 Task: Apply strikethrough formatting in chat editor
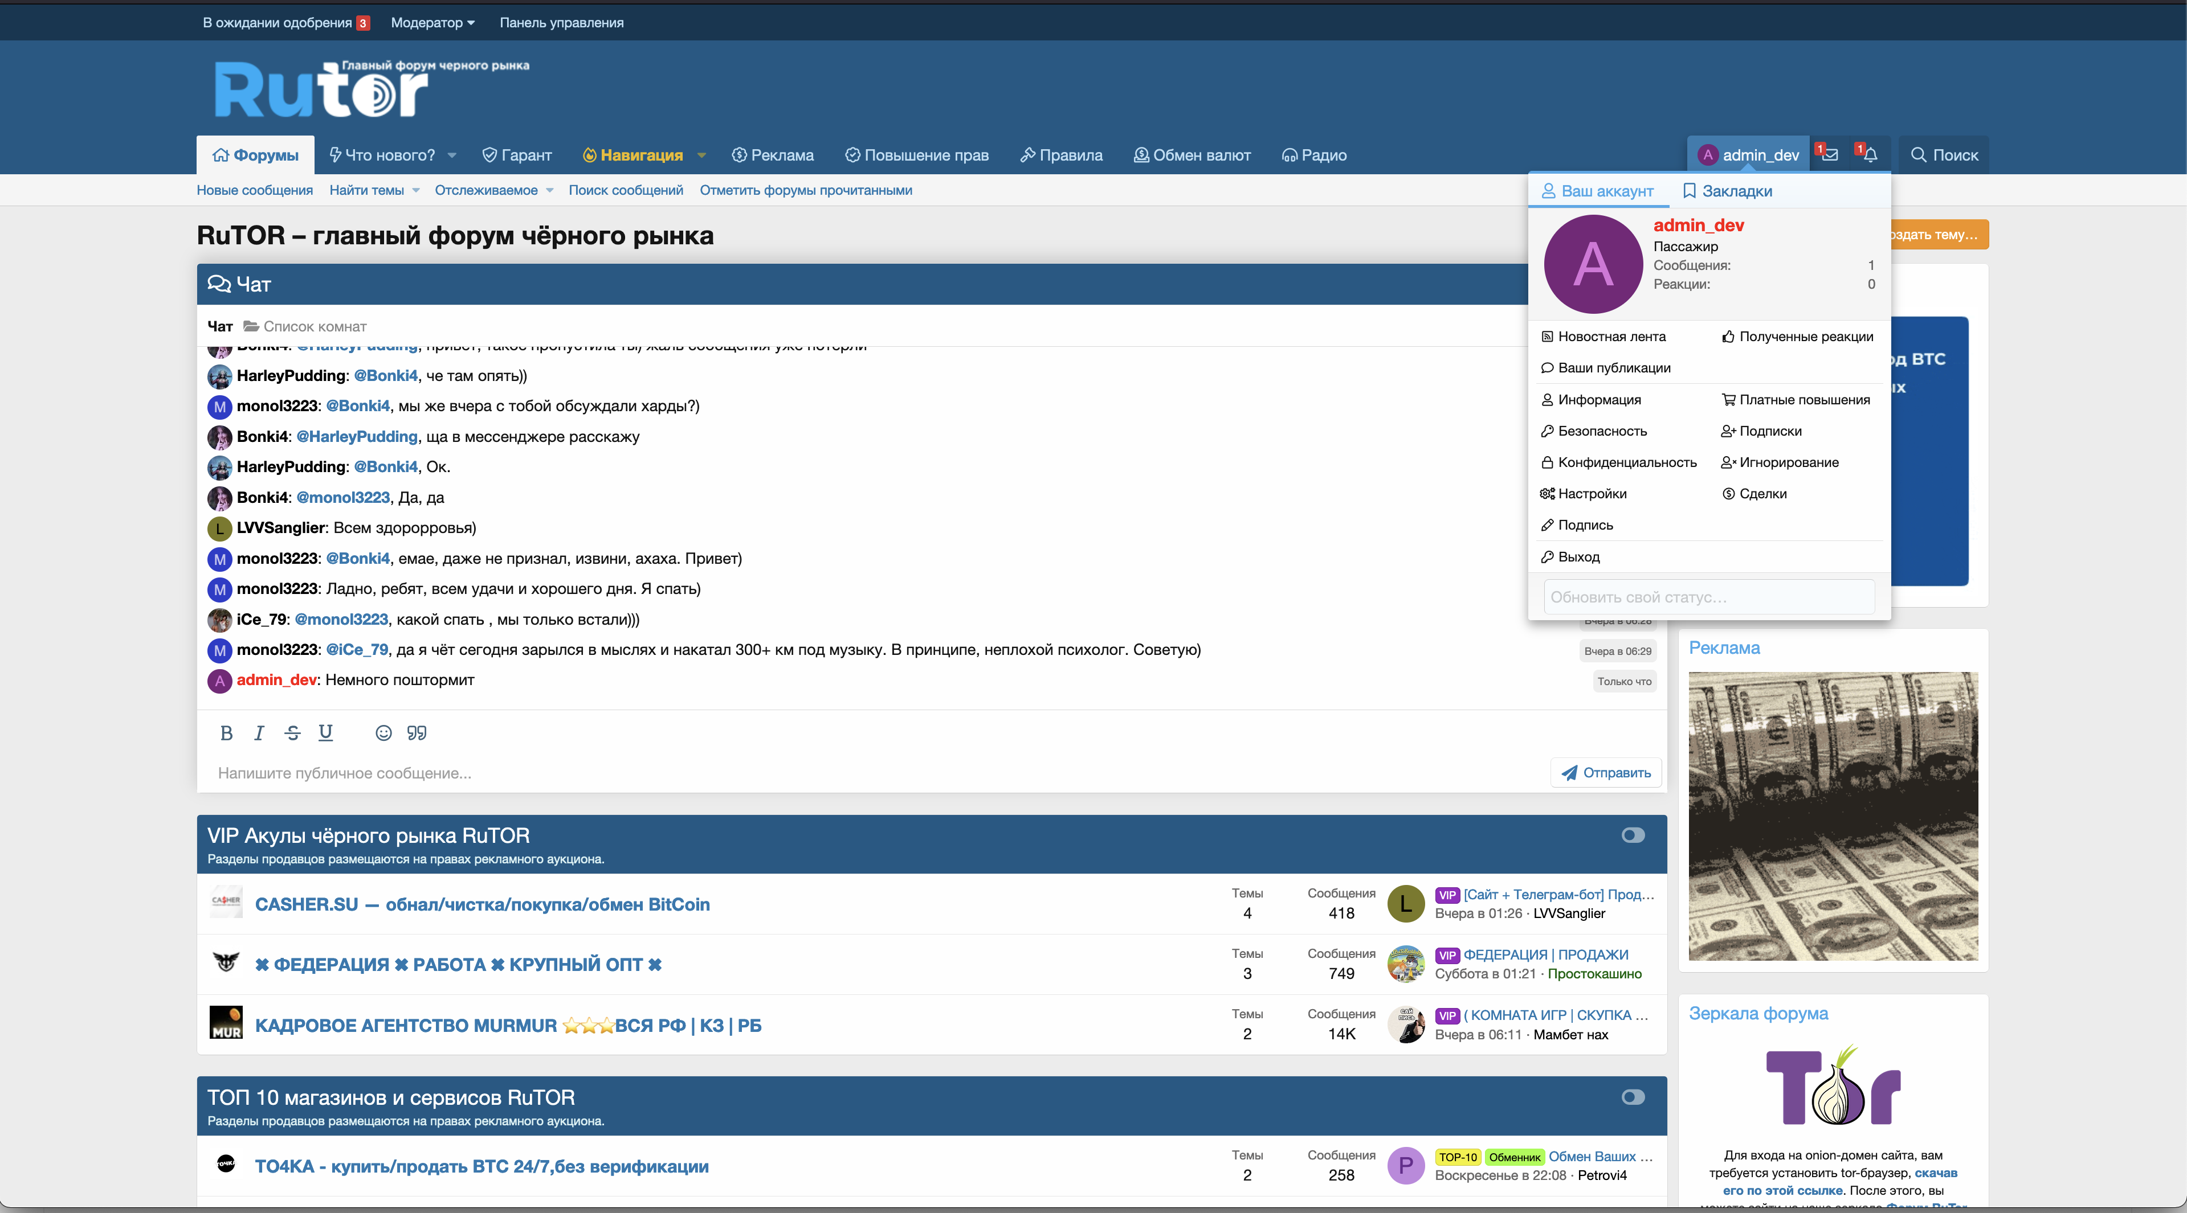point(292,733)
